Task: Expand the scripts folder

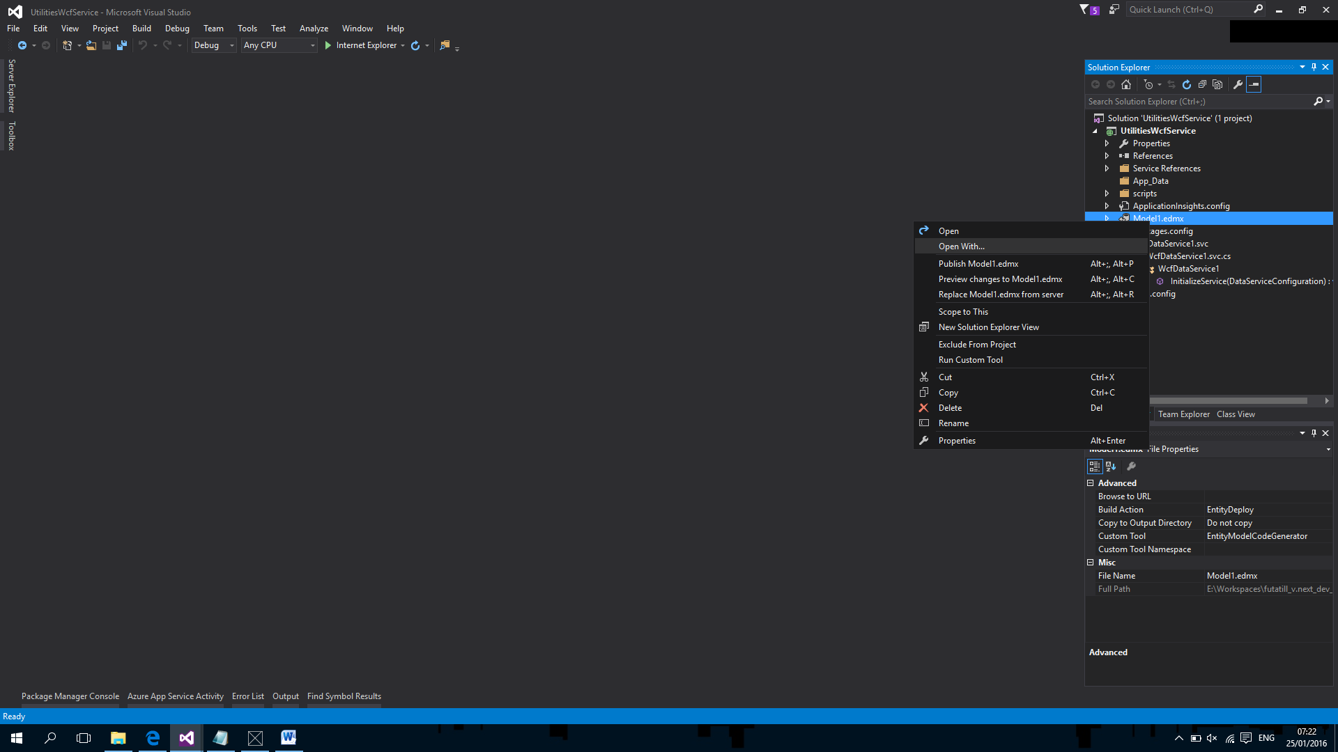Action: point(1107,194)
